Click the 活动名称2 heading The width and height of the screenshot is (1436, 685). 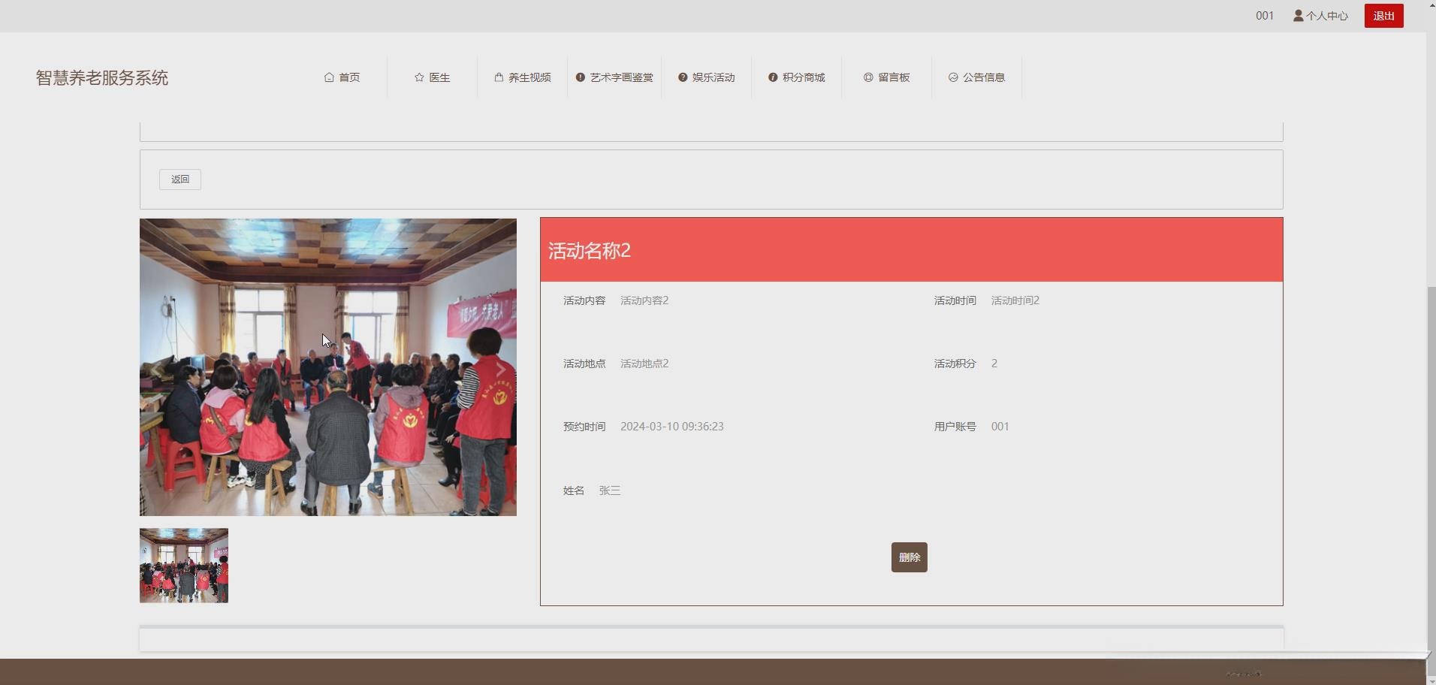590,251
